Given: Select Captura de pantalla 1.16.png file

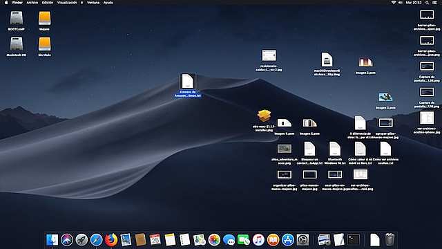Looking at the screenshot, I should point(427,92).
